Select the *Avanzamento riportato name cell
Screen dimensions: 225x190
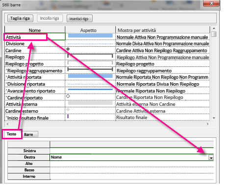point(35,91)
